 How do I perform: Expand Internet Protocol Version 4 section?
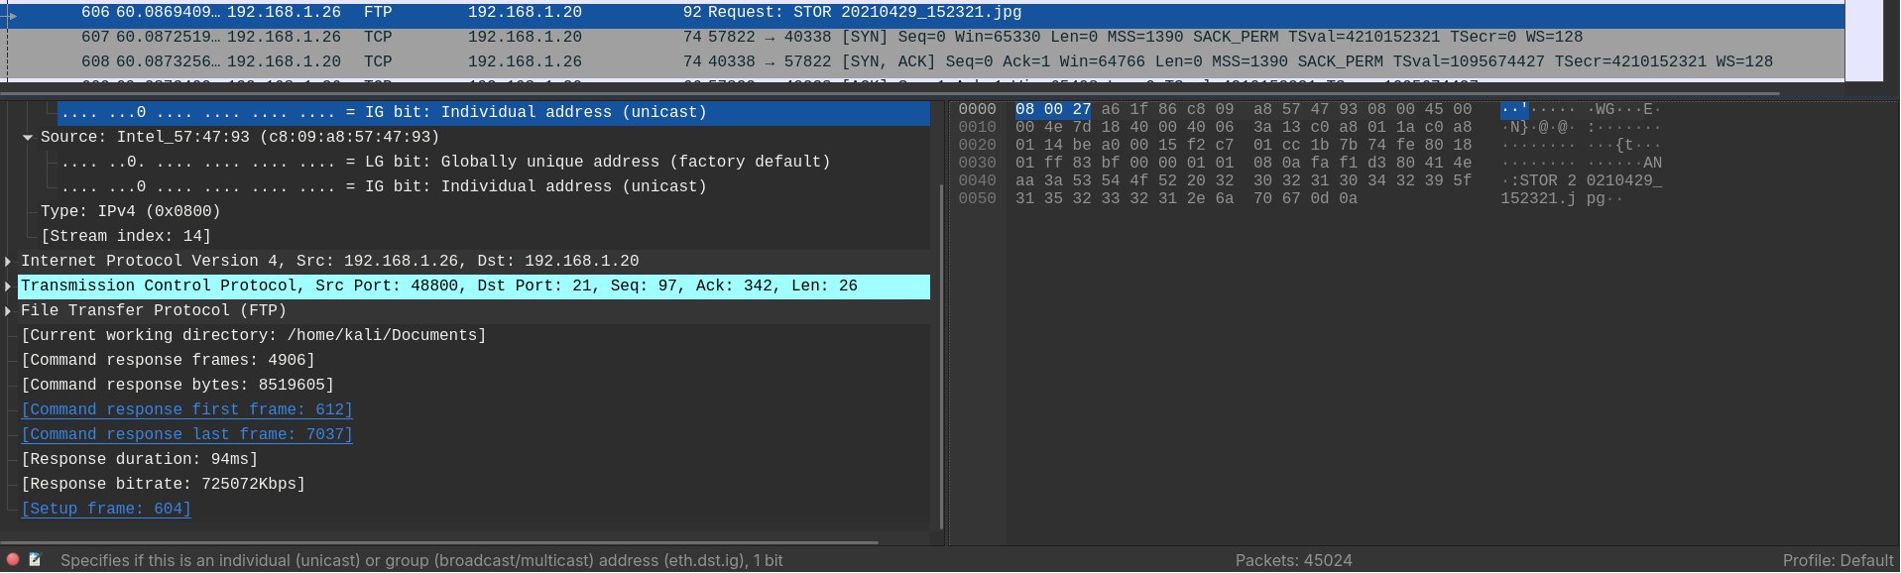coord(8,261)
